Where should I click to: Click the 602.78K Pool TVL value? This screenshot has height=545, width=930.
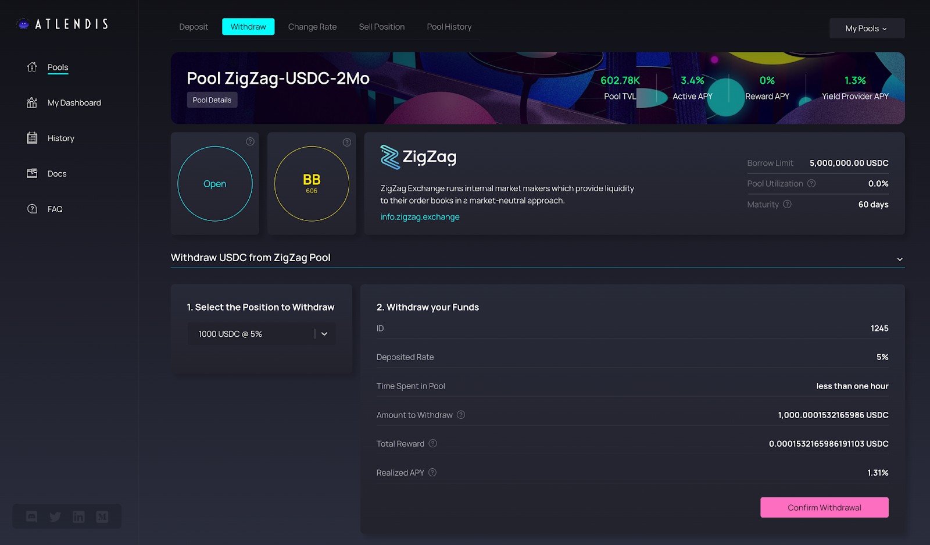pyautogui.click(x=620, y=80)
